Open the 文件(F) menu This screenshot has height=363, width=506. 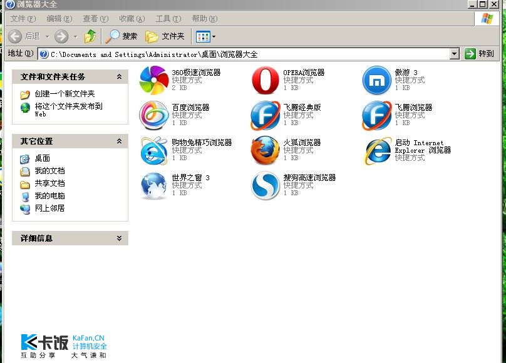(23, 19)
